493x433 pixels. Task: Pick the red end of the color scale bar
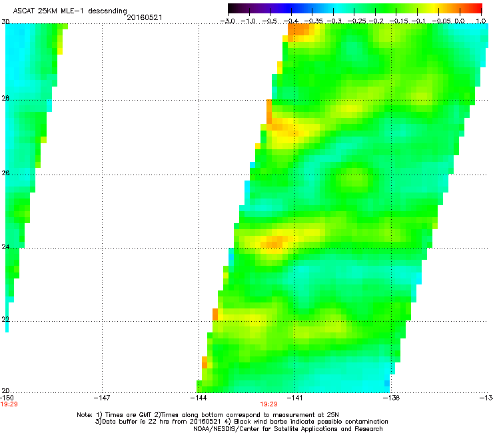pos(478,8)
